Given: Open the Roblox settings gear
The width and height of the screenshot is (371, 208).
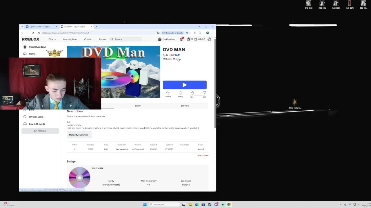Looking at the screenshot, I should point(209,39).
